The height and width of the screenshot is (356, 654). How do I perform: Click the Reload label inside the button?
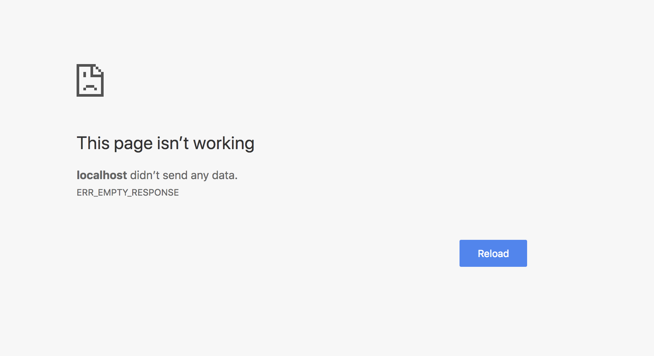click(x=493, y=253)
